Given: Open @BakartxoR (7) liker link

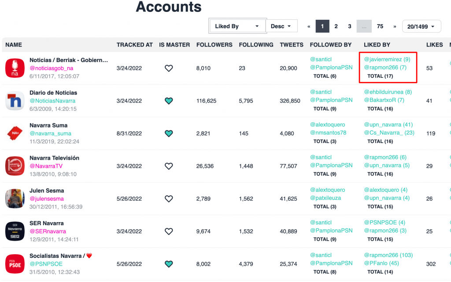Looking at the screenshot, I should pos(384,100).
